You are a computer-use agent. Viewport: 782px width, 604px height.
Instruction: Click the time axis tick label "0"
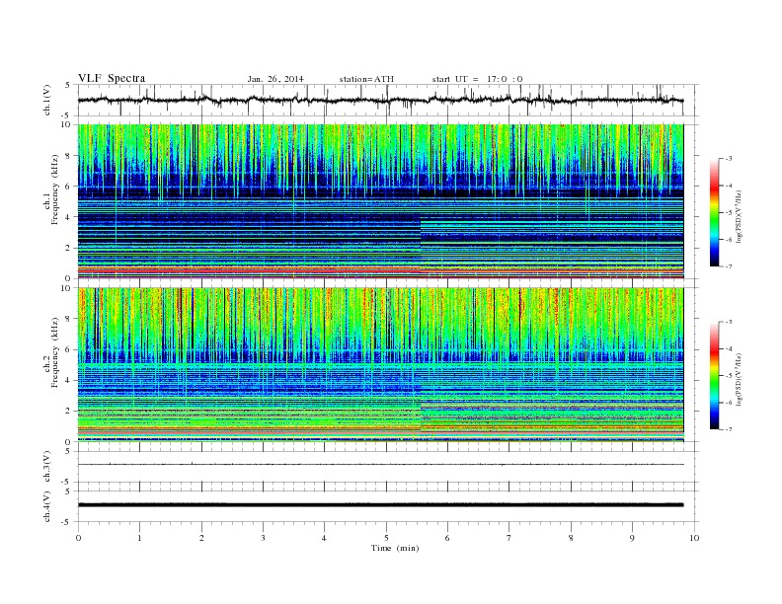(x=78, y=538)
